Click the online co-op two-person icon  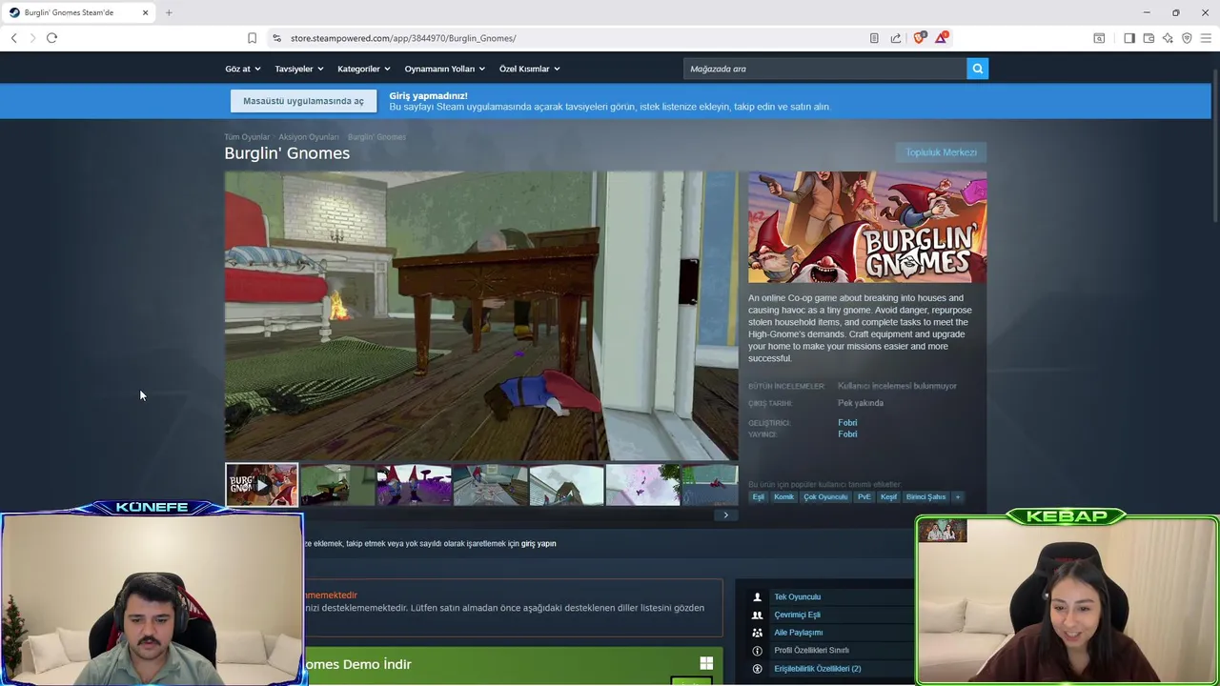pyautogui.click(x=757, y=615)
